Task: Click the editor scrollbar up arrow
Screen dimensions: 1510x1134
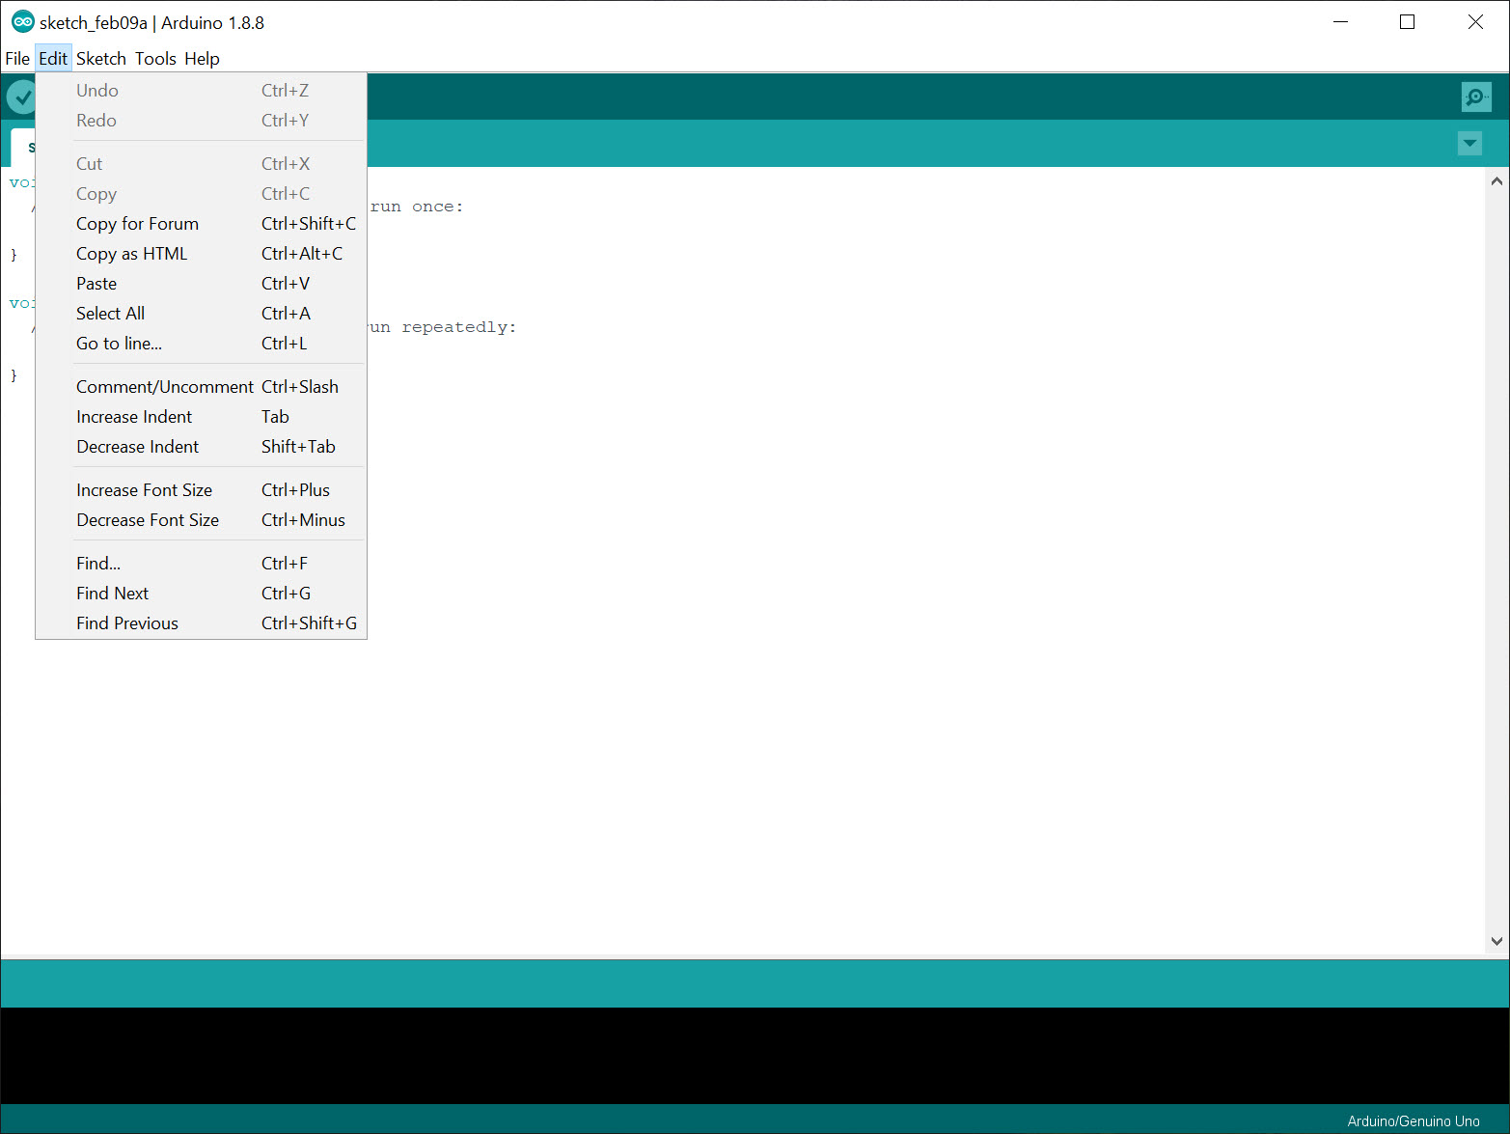Action: coord(1496,181)
